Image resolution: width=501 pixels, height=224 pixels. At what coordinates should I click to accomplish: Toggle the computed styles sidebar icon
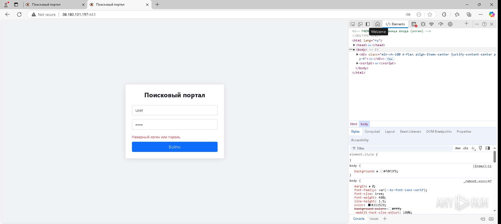coord(488,148)
